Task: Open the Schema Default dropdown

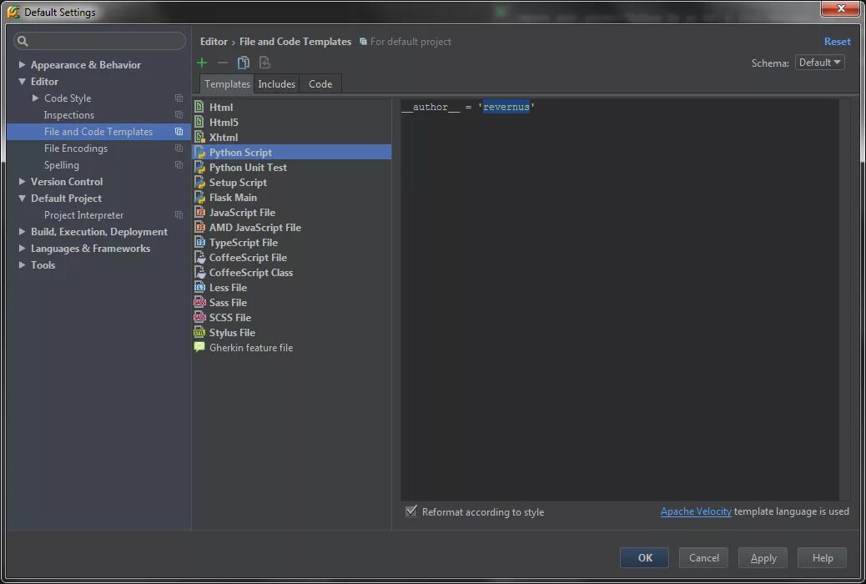Action: [819, 63]
